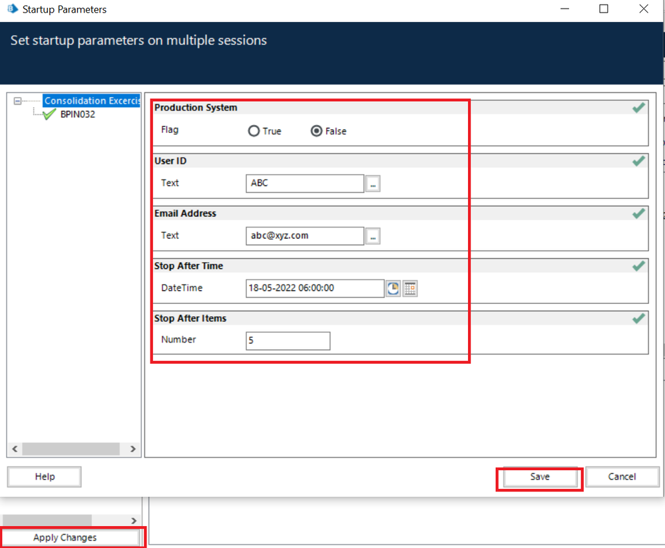Viewport: 665px width, 548px height.
Task: Click the Stop After Items number field
Action: tap(288, 341)
